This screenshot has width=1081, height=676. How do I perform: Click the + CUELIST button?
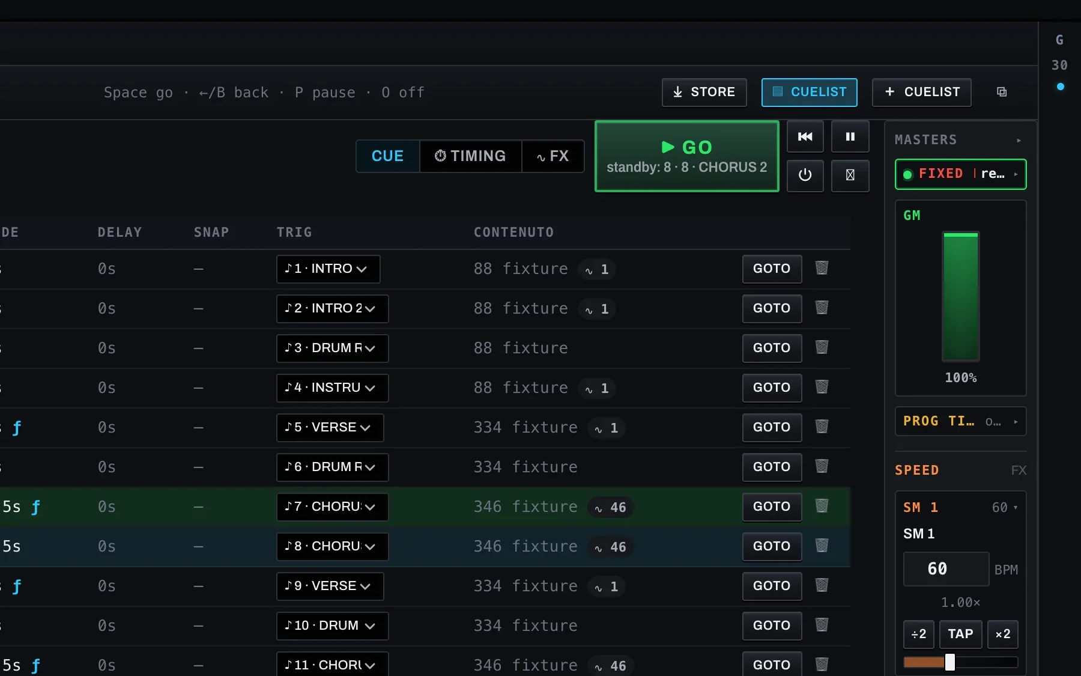point(921,92)
